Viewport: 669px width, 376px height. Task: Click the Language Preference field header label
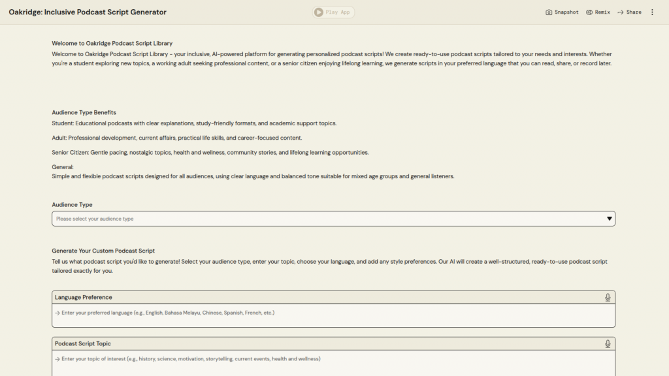click(84, 298)
